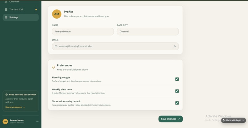The height and width of the screenshot is (128, 248).
Task: Open The Last Call project
Action: point(21,9)
